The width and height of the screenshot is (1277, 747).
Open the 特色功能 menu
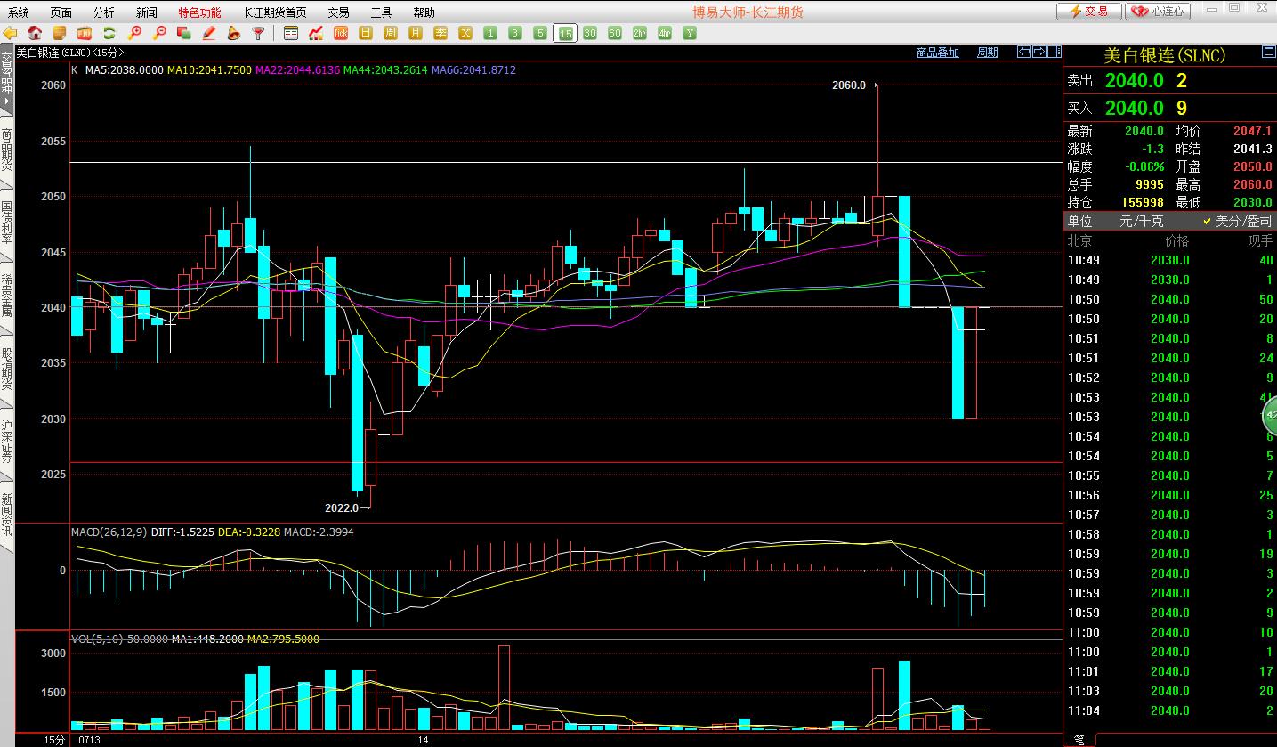(x=199, y=12)
